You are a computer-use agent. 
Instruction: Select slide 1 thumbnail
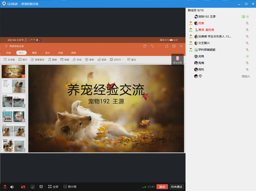tap(13, 72)
